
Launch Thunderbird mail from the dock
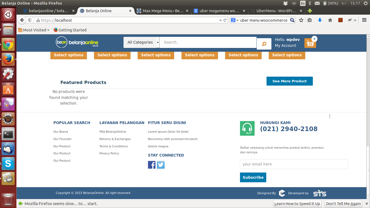[x=8, y=148]
